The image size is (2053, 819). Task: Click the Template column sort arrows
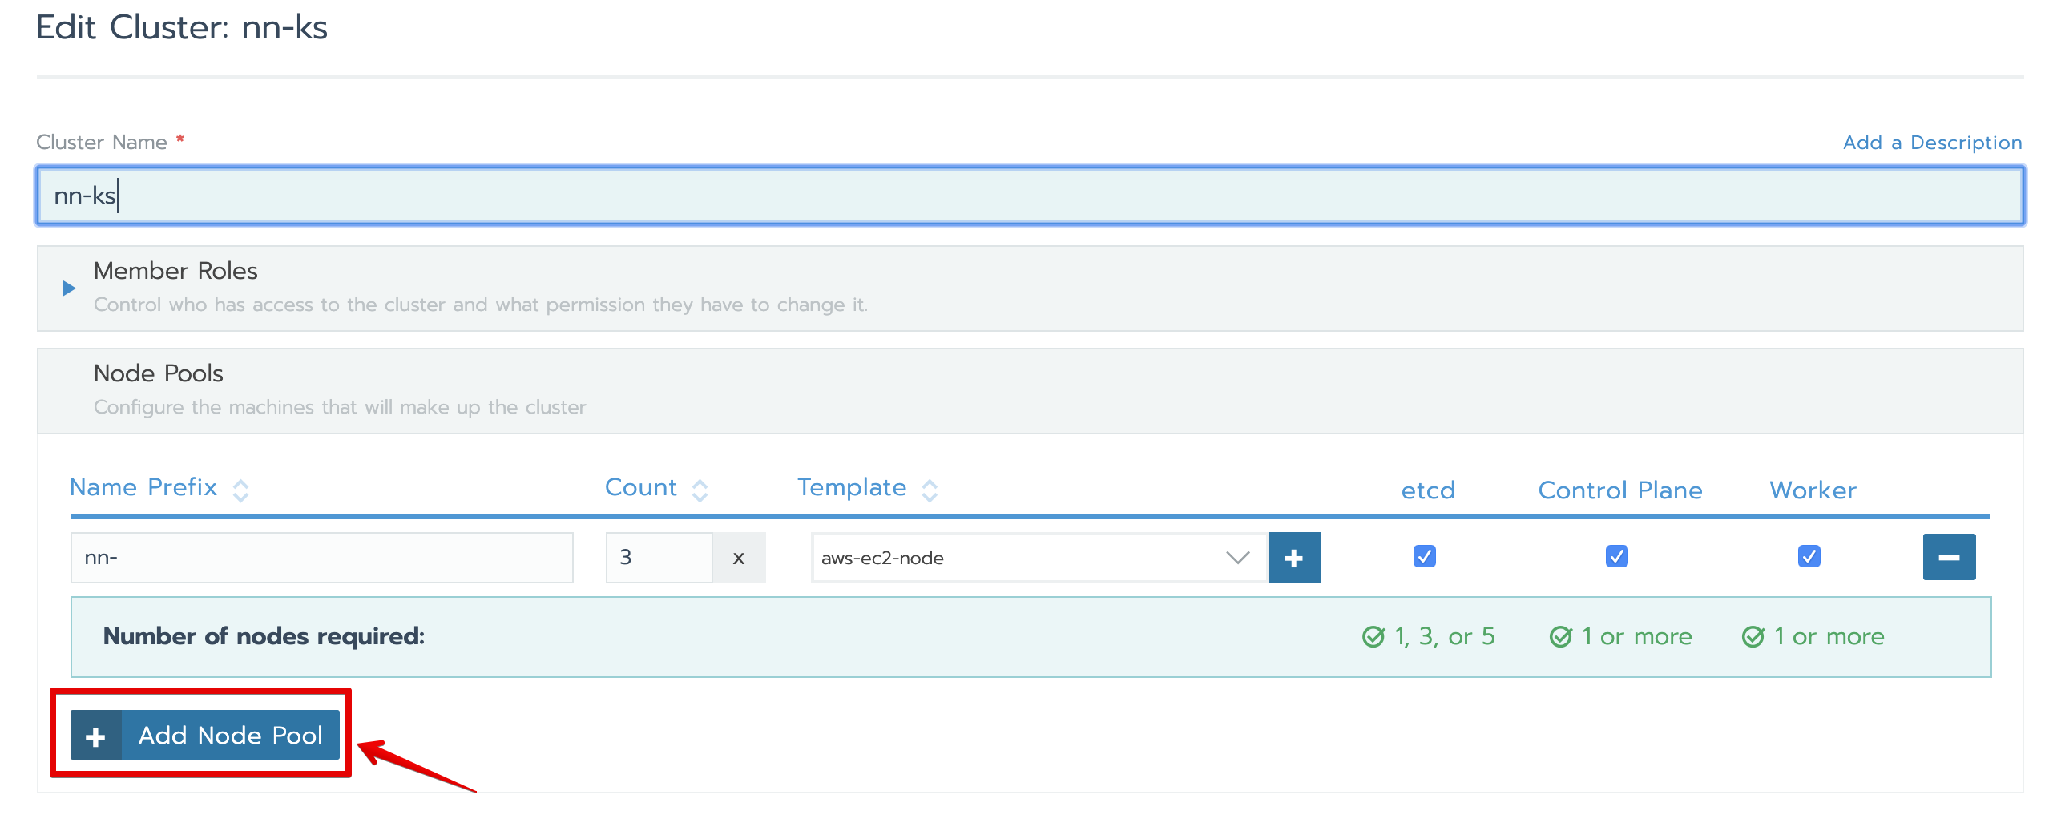[930, 490]
